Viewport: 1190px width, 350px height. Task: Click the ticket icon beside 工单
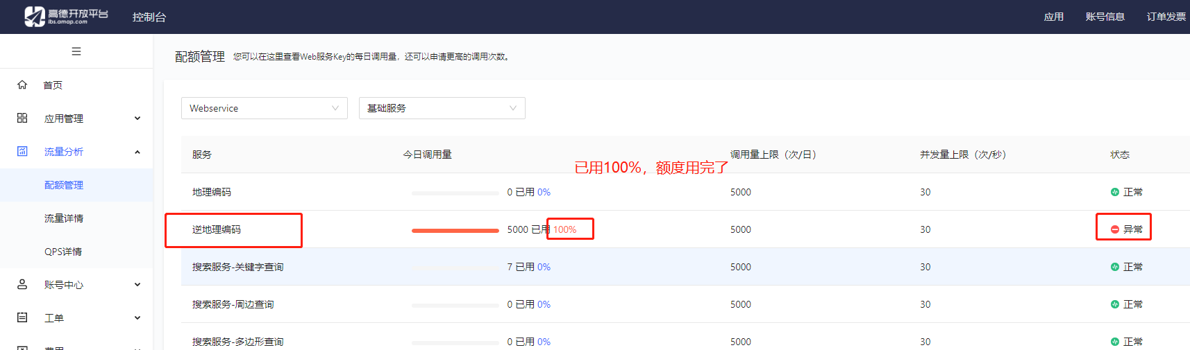click(x=22, y=317)
